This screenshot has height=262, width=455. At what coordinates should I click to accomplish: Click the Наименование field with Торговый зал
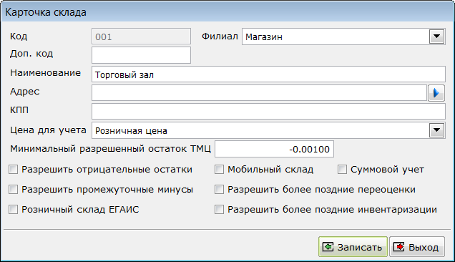pos(268,74)
